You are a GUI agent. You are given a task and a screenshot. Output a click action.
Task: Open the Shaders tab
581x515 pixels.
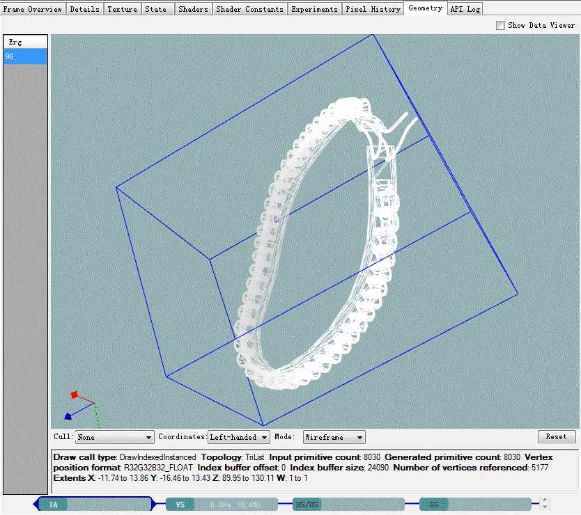[x=193, y=9]
